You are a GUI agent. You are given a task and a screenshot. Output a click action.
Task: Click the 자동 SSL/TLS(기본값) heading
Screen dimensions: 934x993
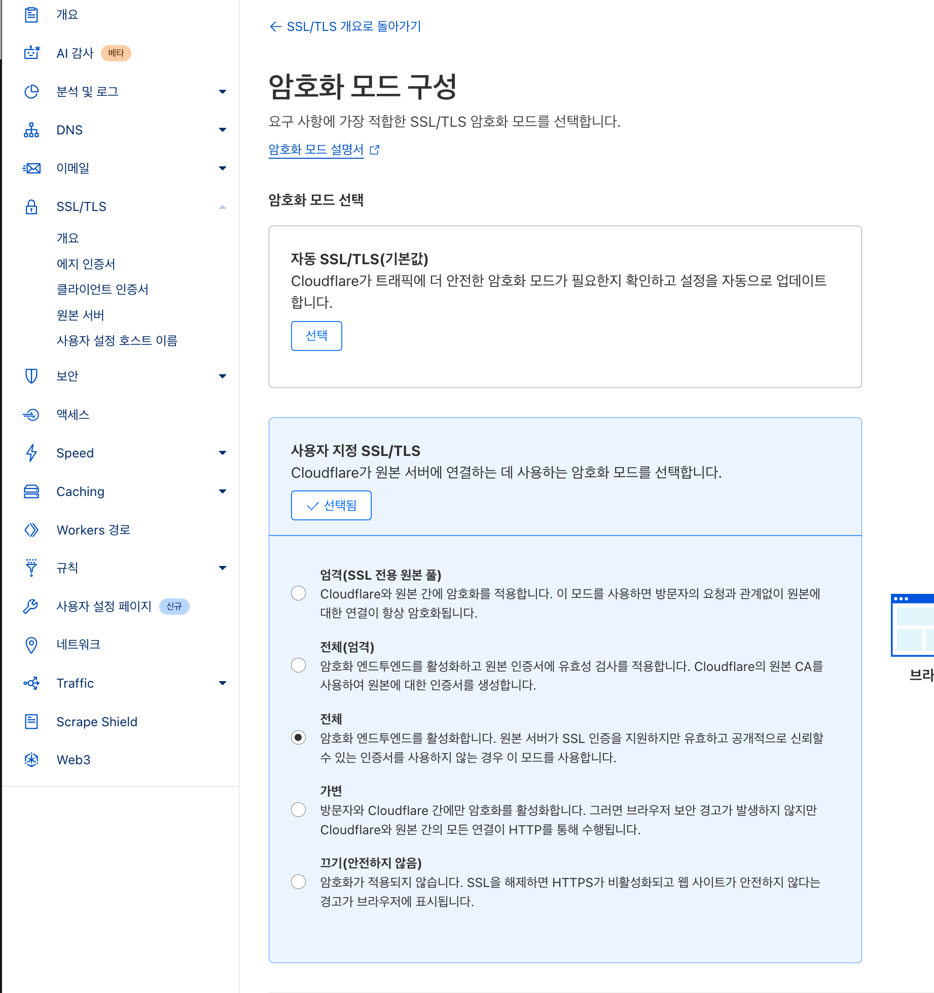[x=360, y=259]
